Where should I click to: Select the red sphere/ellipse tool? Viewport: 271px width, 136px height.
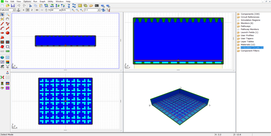[x=8, y=33]
